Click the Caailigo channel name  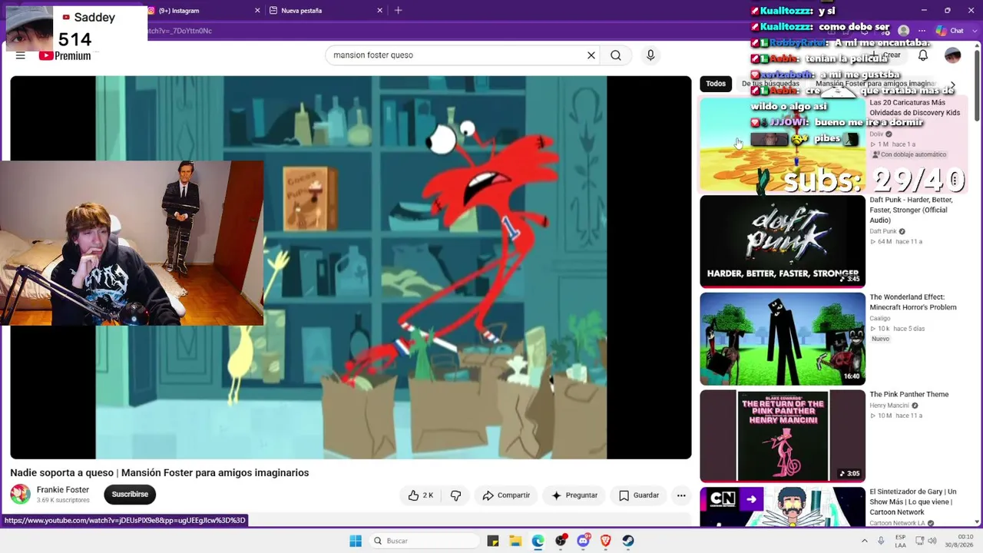click(880, 318)
